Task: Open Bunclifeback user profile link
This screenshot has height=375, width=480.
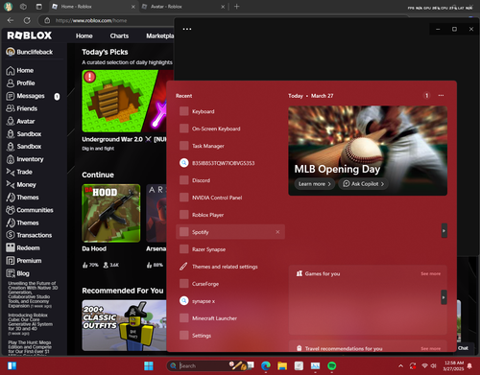Action: point(30,52)
